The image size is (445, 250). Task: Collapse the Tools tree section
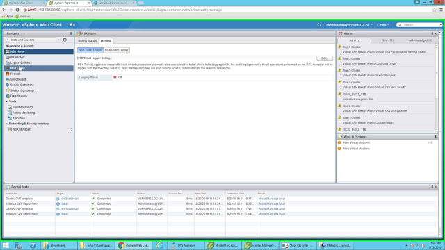click(7, 101)
